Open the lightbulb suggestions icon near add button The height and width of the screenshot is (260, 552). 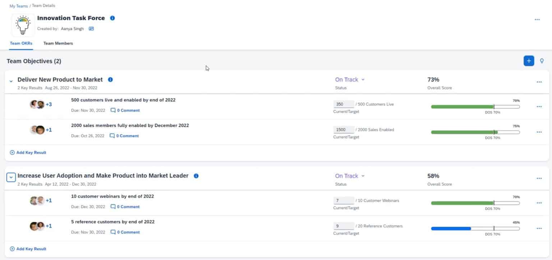(x=542, y=61)
